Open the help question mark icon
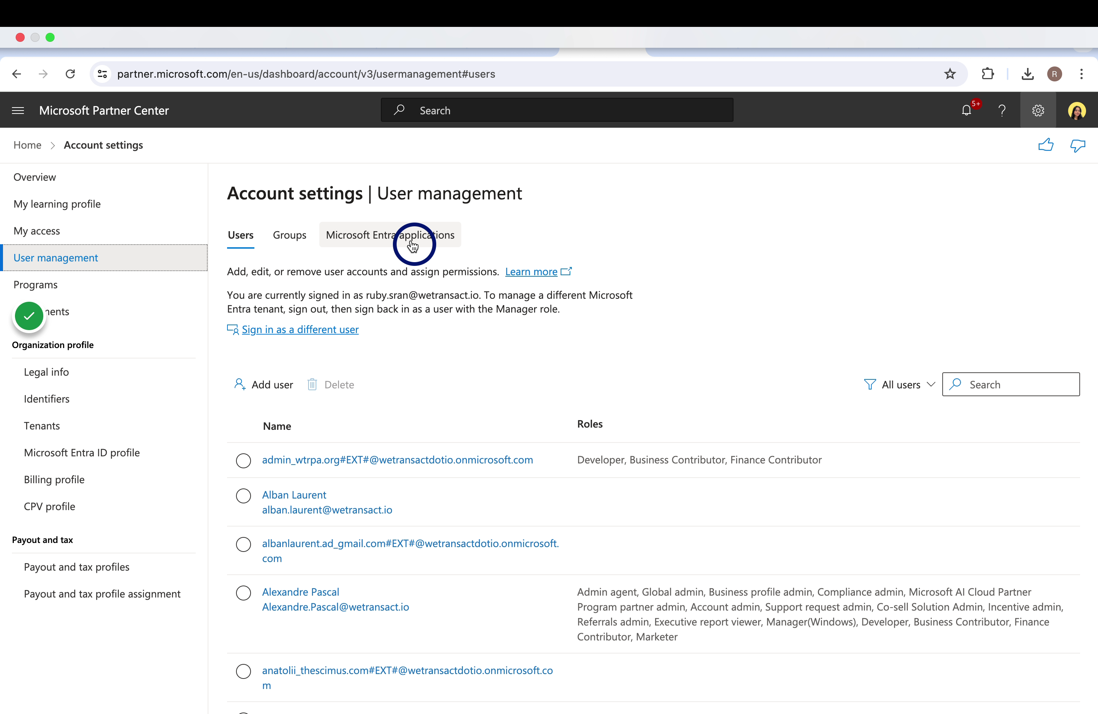The width and height of the screenshot is (1098, 714). tap(1002, 110)
